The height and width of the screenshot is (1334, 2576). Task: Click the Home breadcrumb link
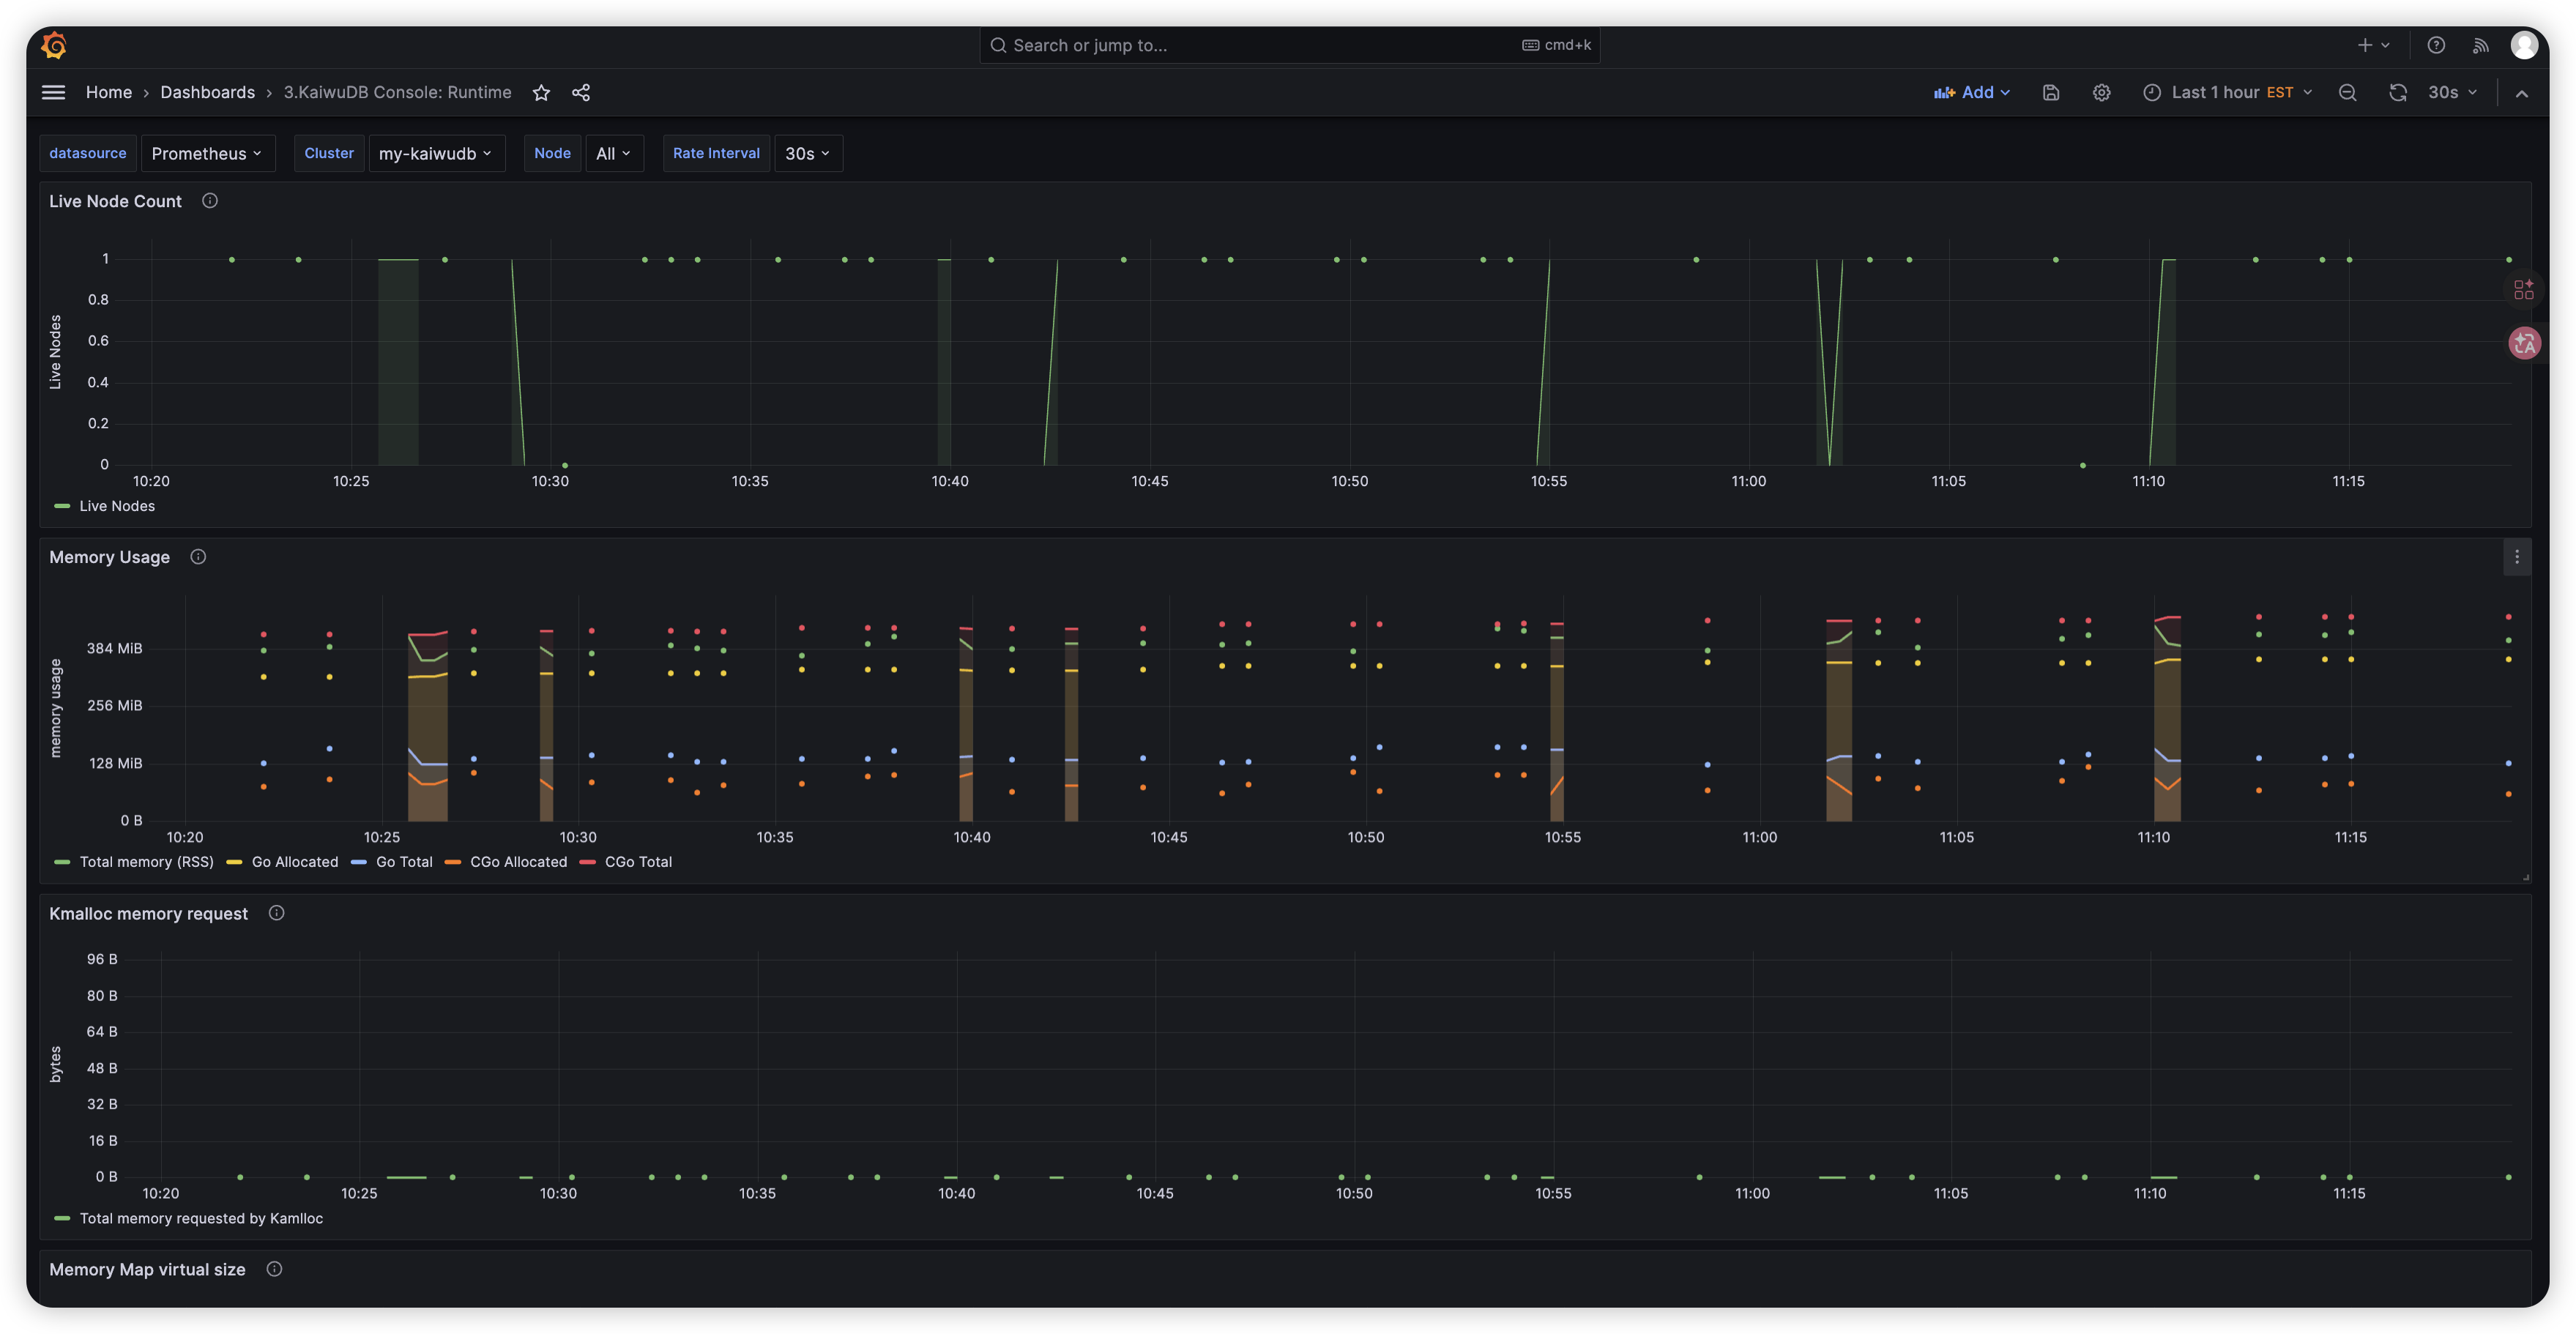pos(108,92)
